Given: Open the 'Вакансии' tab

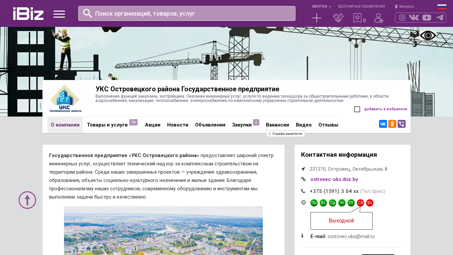Looking at the screenshot, I should [278, 125].
